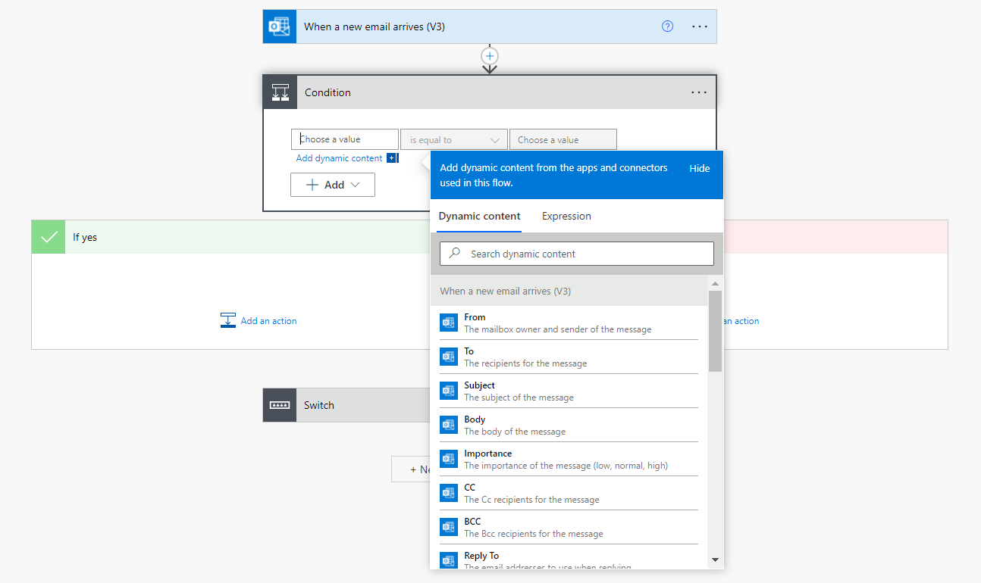
Task: Open the Condition card's ellipsis menu
Action: tap(697, 92)
